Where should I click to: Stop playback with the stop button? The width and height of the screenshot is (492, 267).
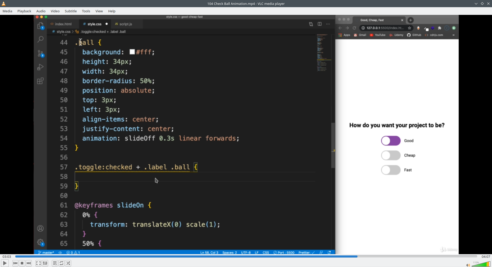point(22,263)
